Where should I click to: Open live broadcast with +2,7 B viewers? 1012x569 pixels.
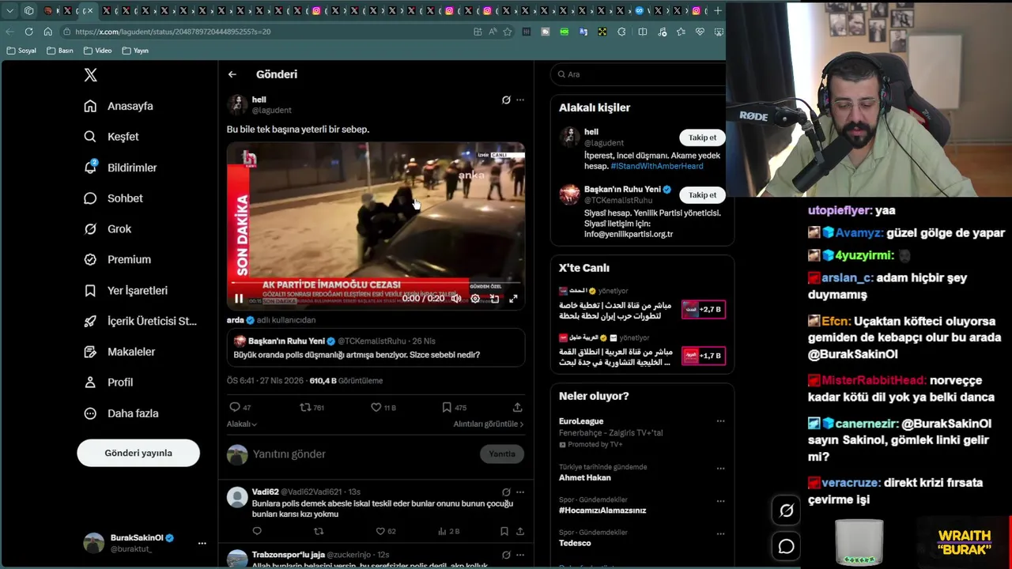coord(703,309)
